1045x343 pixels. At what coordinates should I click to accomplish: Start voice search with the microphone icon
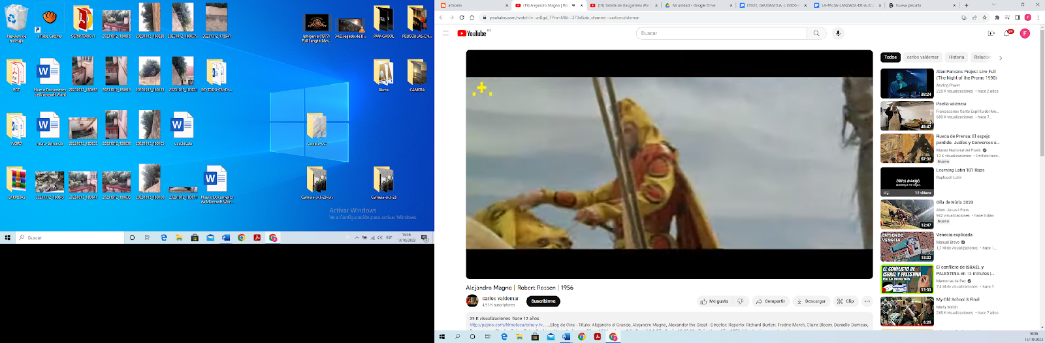pos(838,33)
